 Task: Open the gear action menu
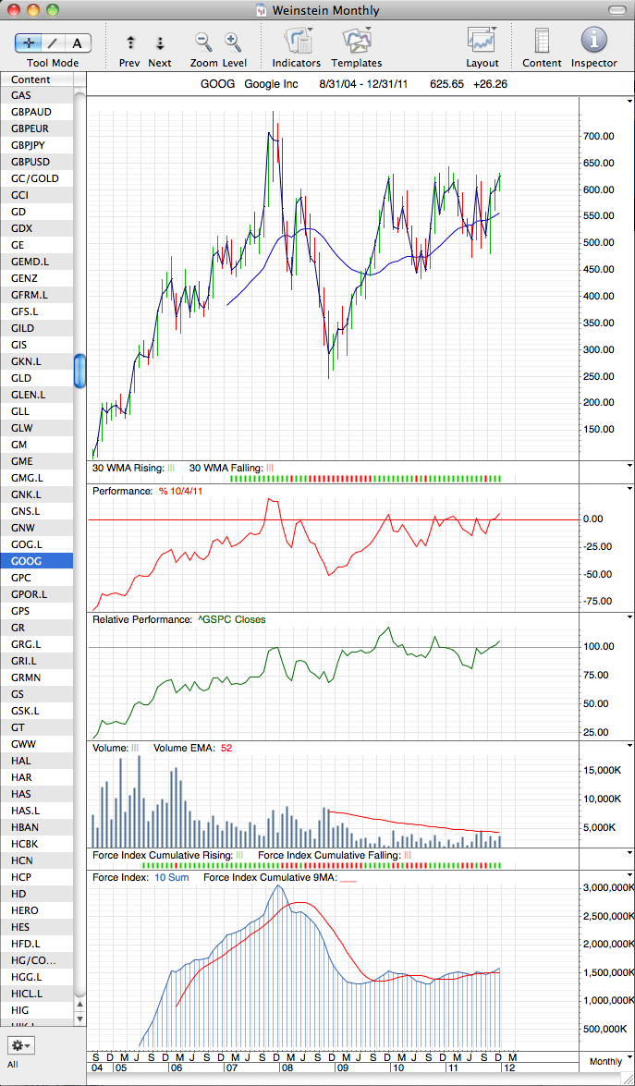(20, 1044)
